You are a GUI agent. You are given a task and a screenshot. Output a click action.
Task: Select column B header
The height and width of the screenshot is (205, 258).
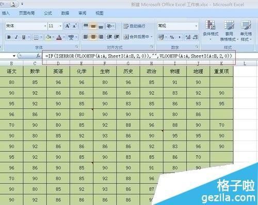click(x=11, y=64)
